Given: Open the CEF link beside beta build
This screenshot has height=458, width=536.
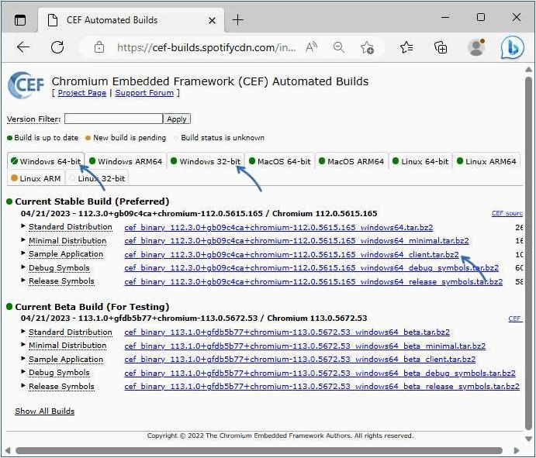Looking at the screenshot, I should 515,319.
